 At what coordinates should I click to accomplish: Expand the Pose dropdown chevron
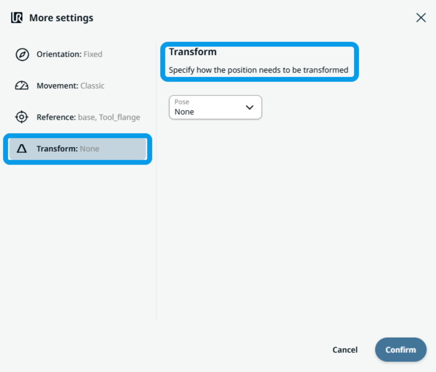pos(250,107)
